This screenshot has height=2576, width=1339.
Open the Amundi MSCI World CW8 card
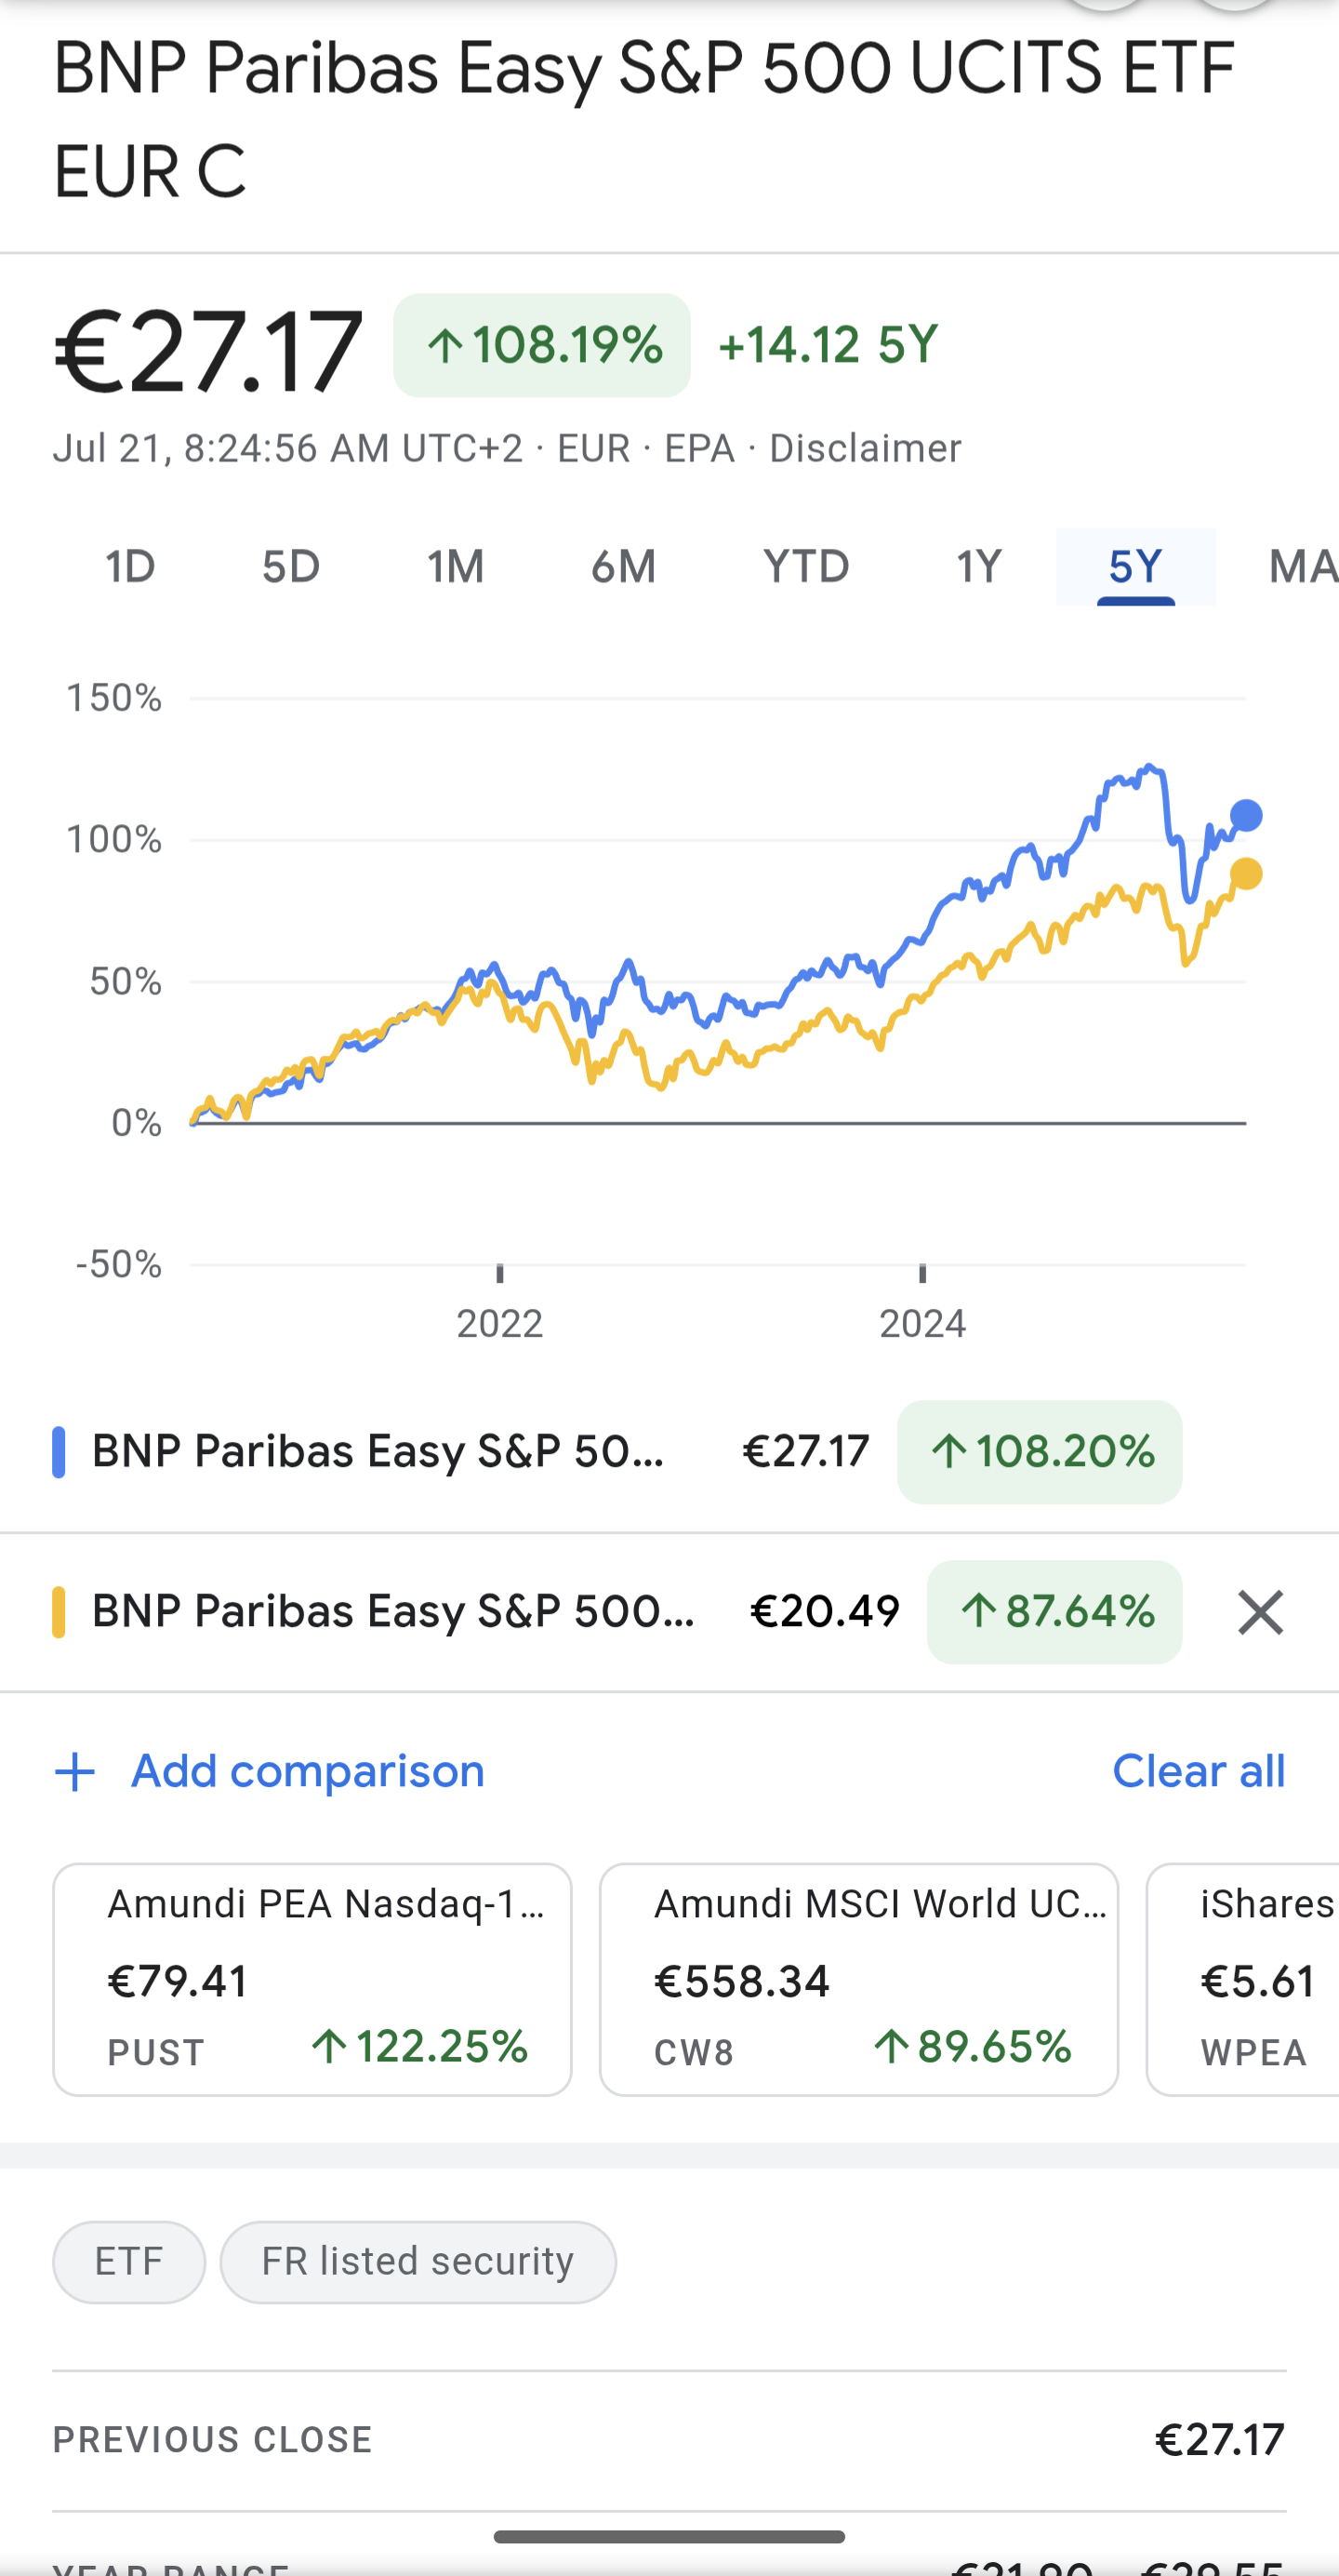(858, 1979)
